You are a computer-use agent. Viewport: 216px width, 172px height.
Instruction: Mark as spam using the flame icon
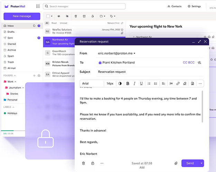tap(93, 16)
